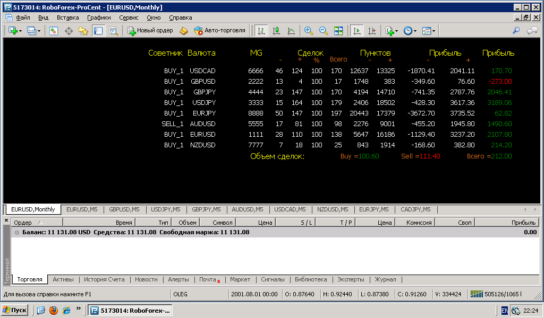This screenshot has width=544, height=318.
Task: Click the zoom out magnifier icon
Action: pos(323,31)
